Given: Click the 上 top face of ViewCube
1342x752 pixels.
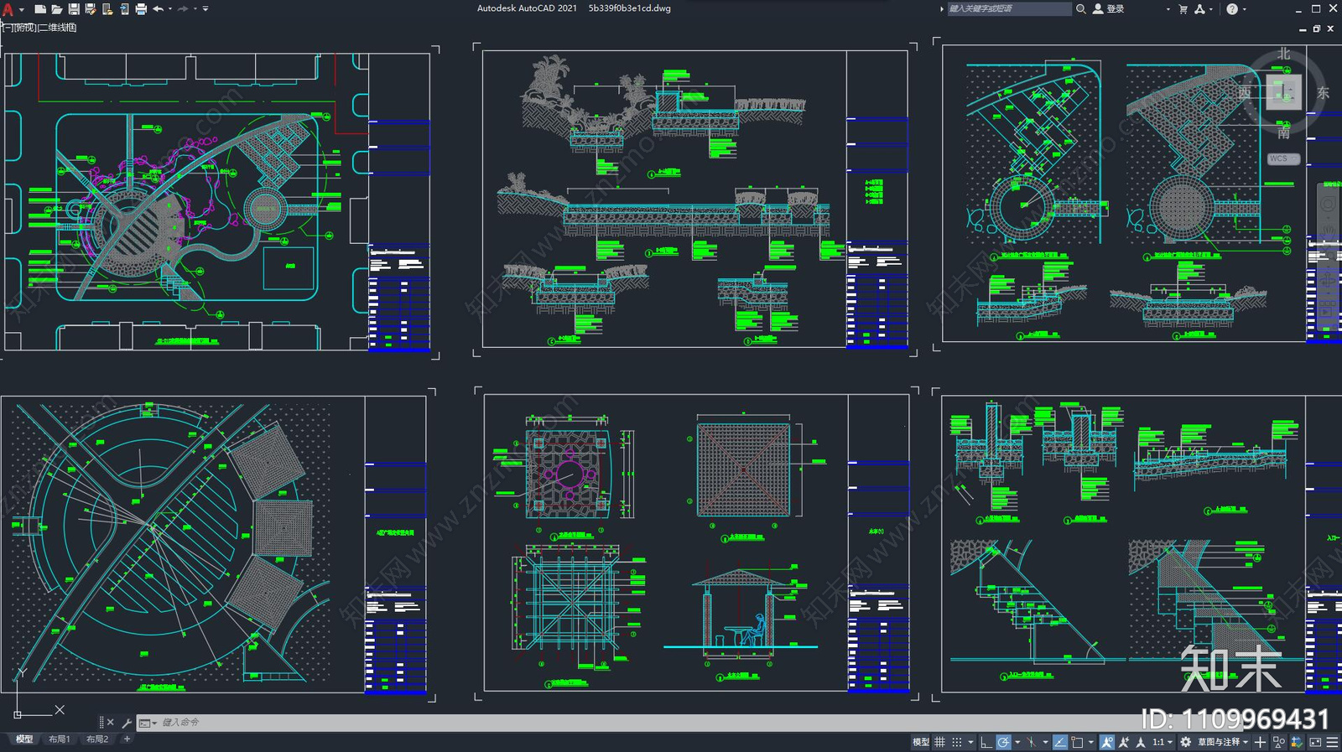Looking at the screenshot, I should click(1283, 92).
